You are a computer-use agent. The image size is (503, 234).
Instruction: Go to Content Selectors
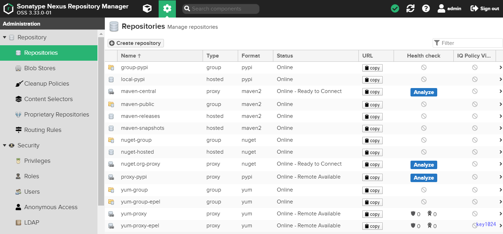point(49,99)
